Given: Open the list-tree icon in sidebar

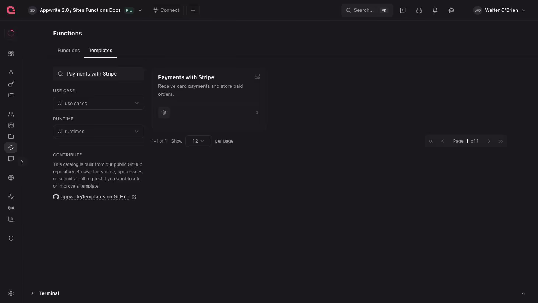Looking at the screenshot, I should pyautogui.click(x=11, y=95).
